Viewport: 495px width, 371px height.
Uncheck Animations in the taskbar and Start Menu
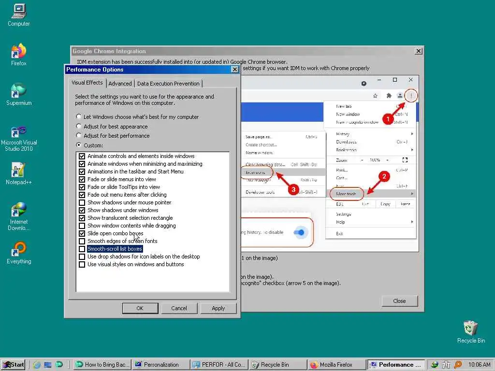82,171
